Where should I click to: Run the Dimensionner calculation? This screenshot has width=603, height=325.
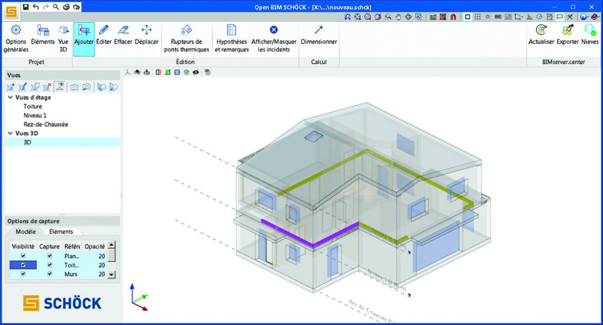[319, 35]
